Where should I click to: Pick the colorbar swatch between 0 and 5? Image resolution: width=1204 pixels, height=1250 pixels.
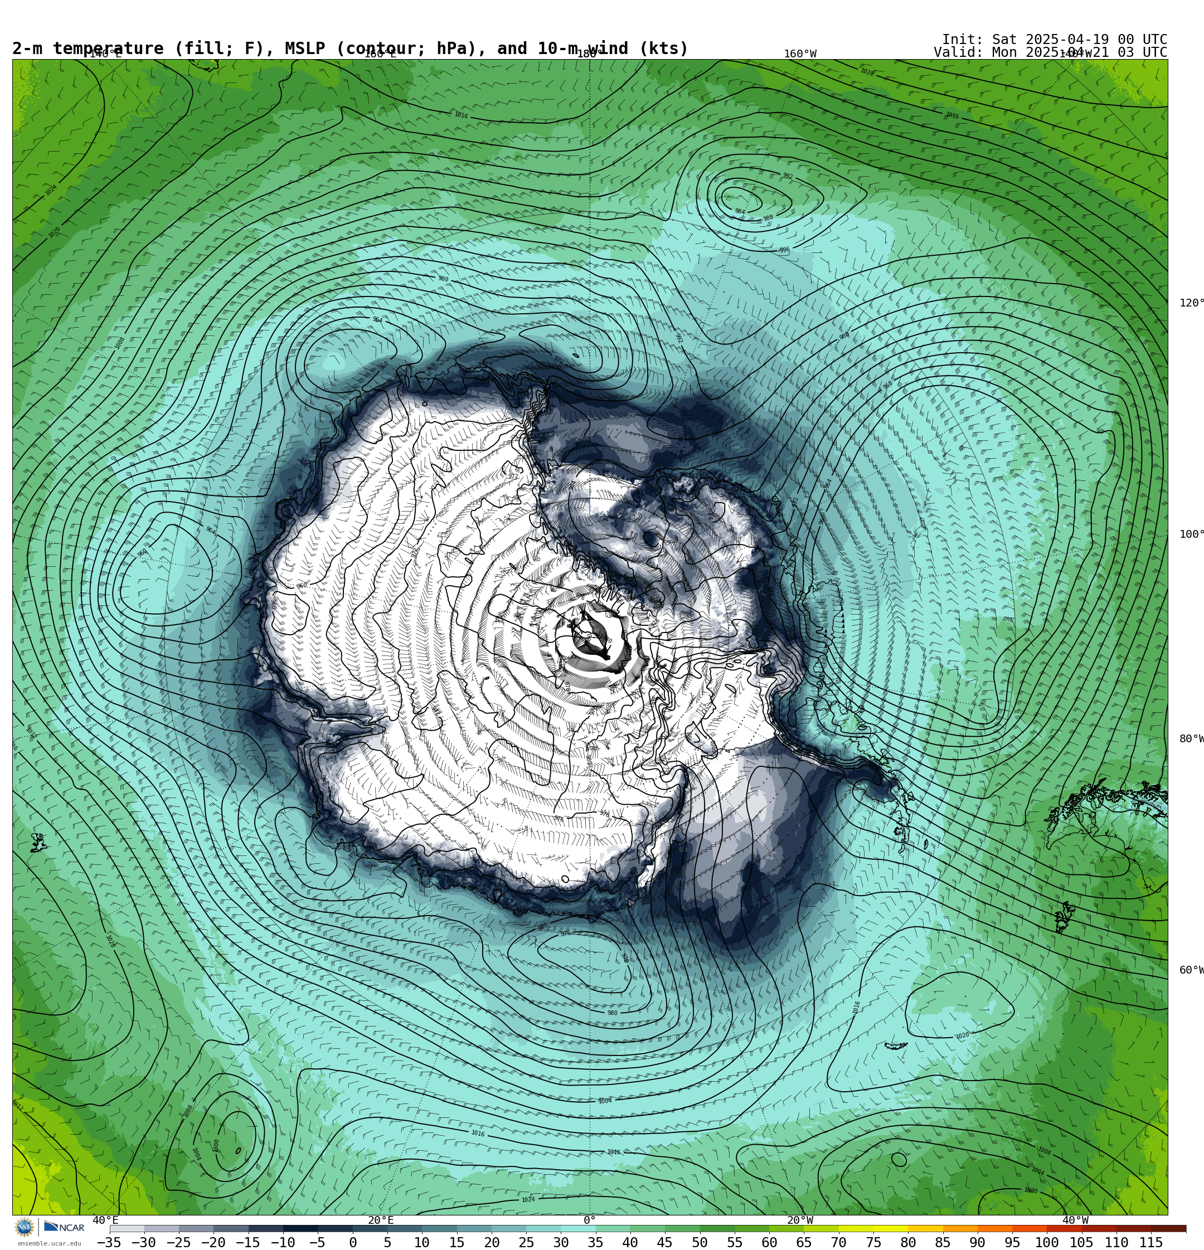point(370,1228)
